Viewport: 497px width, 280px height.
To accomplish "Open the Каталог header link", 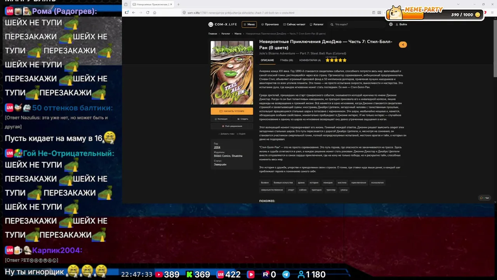I will 317,24.
